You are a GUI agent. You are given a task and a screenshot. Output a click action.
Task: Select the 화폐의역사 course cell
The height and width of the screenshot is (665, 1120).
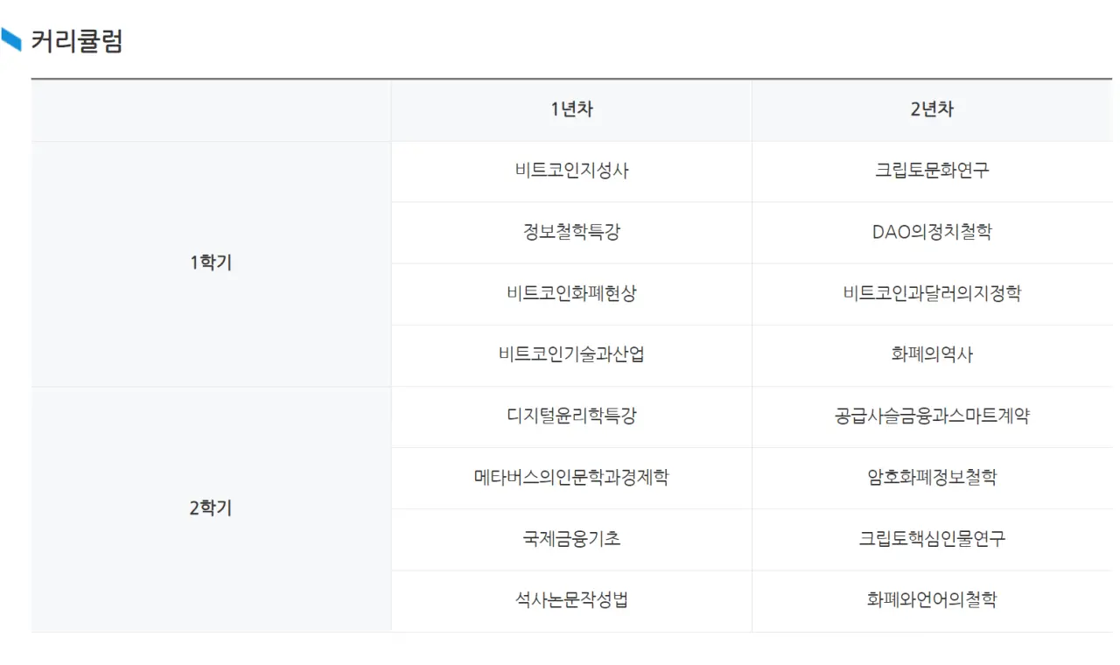click(932, 354)
